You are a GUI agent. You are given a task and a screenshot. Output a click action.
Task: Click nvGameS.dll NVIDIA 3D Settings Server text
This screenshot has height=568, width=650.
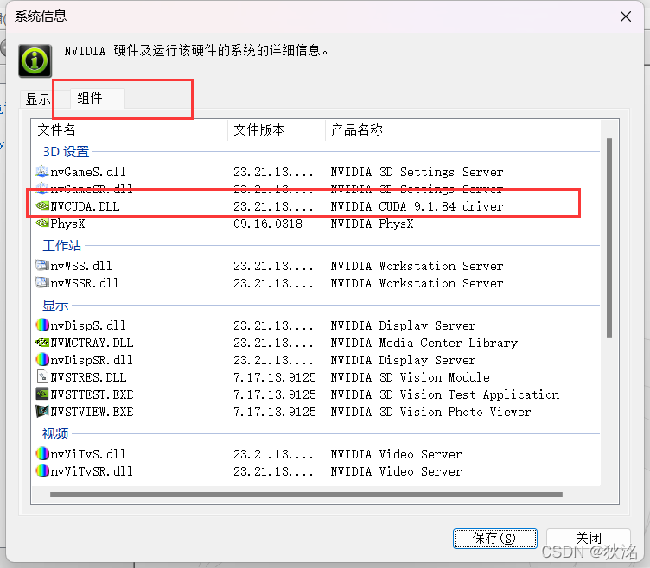tap(417, 172)
